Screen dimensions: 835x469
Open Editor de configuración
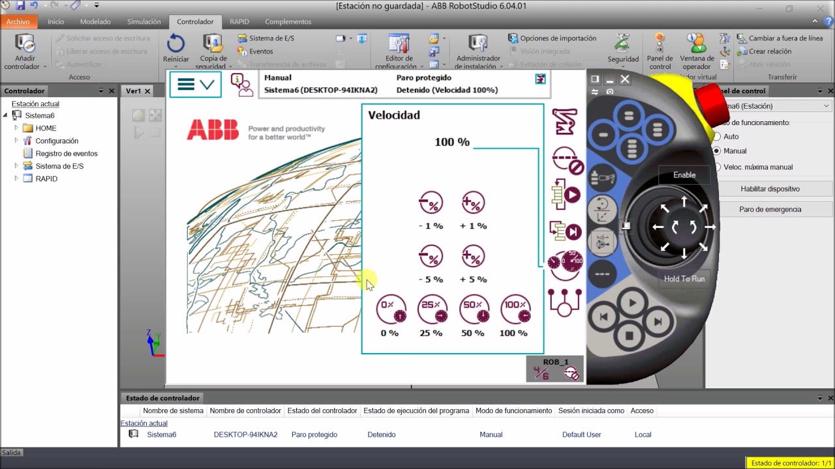(x=398, y=52)
